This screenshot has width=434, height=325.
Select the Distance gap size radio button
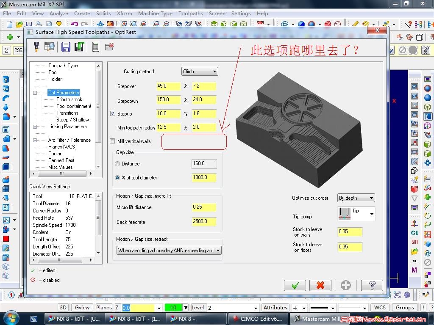[117, 164]
